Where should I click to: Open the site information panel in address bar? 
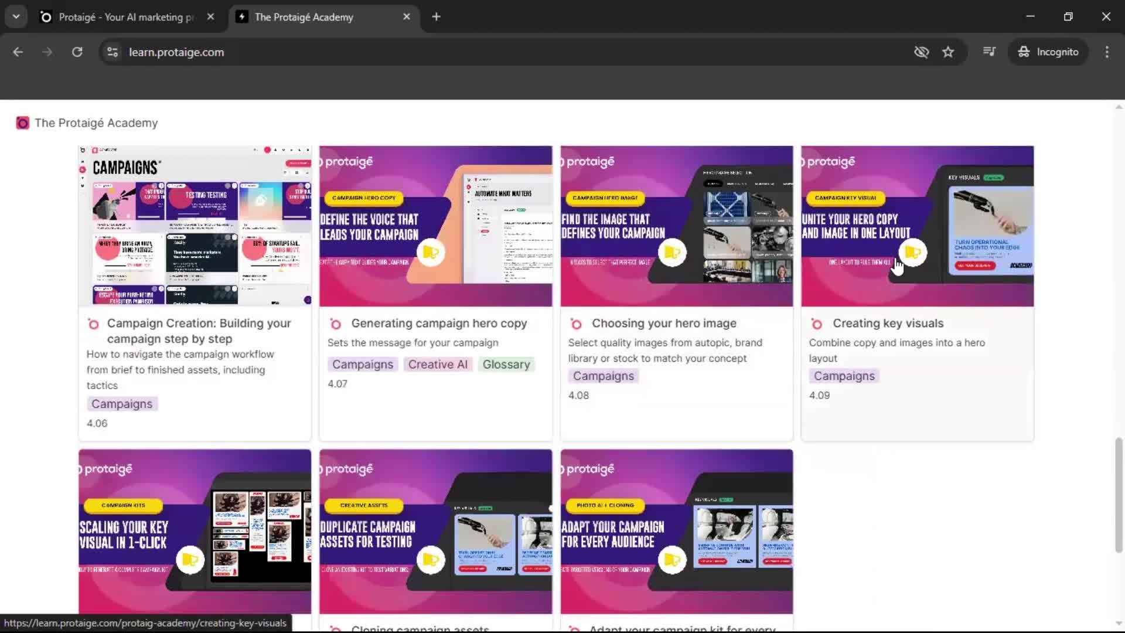pos(111,52)
